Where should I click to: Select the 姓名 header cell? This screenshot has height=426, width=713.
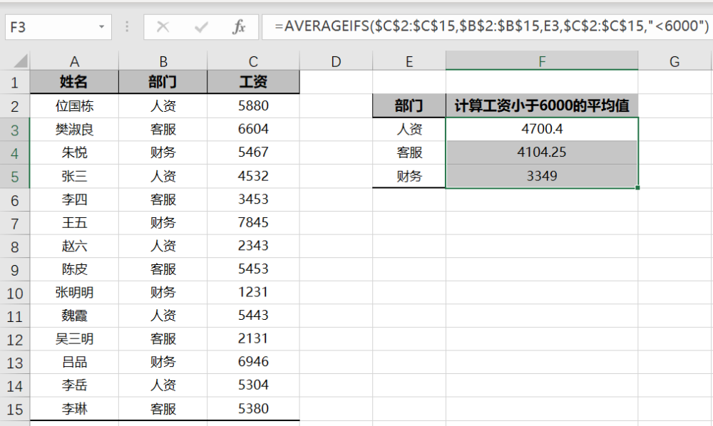pyautogui.click(x=74, y=82)
